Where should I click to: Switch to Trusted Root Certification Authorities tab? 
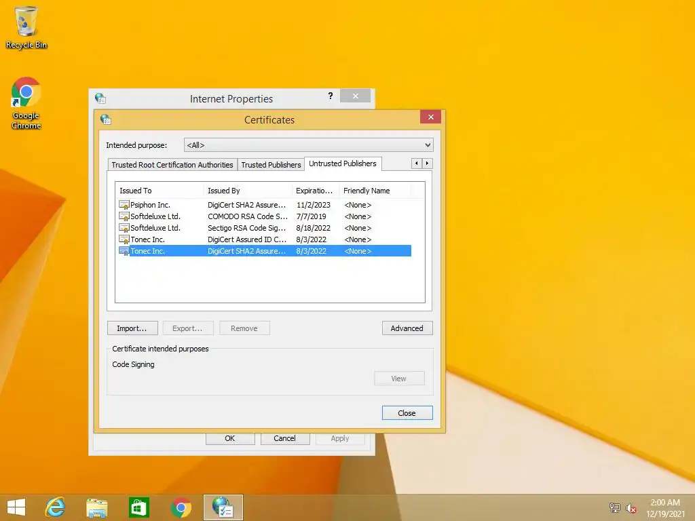tap(172, 165)
